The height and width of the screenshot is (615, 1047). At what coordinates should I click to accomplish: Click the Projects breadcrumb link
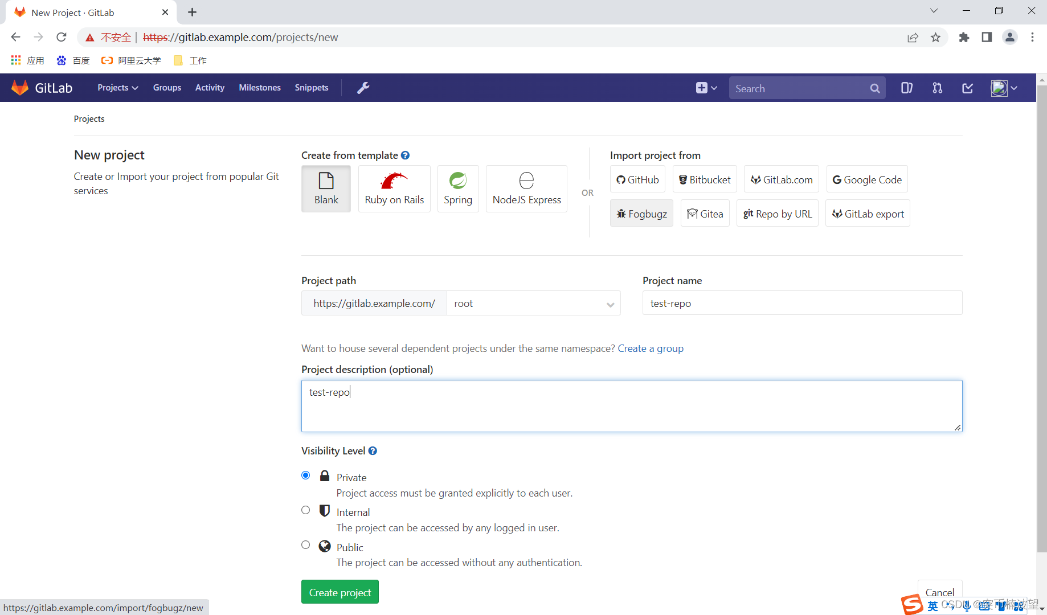point(89,119)
